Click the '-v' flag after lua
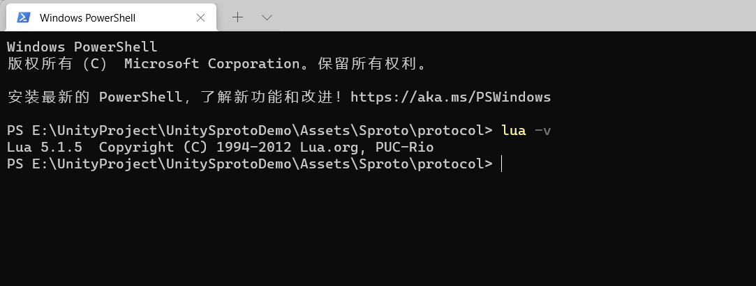This screenshot has height=286, width=756. pos(542,131)
